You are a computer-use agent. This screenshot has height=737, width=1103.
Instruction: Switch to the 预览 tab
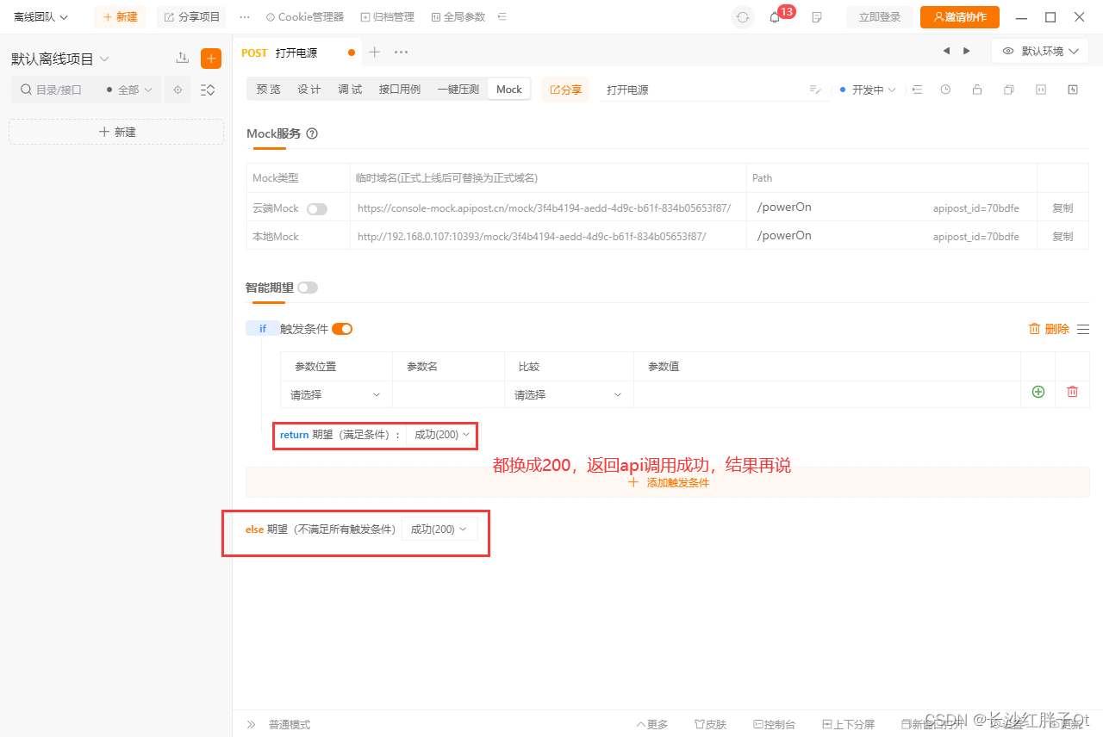tap(269, 90)
